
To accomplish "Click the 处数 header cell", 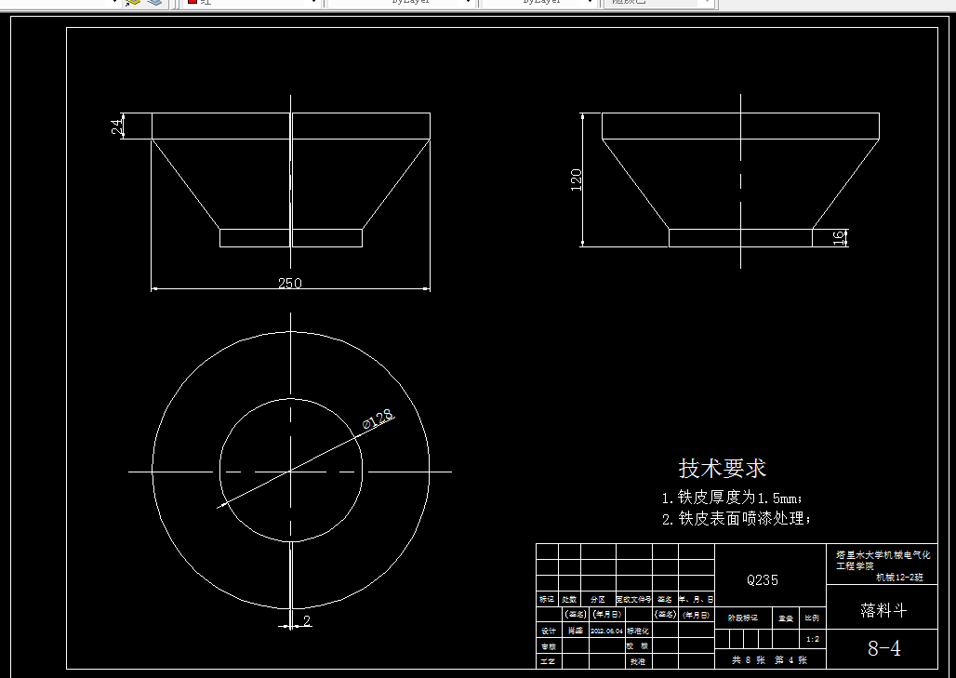I will click(569, 599).
